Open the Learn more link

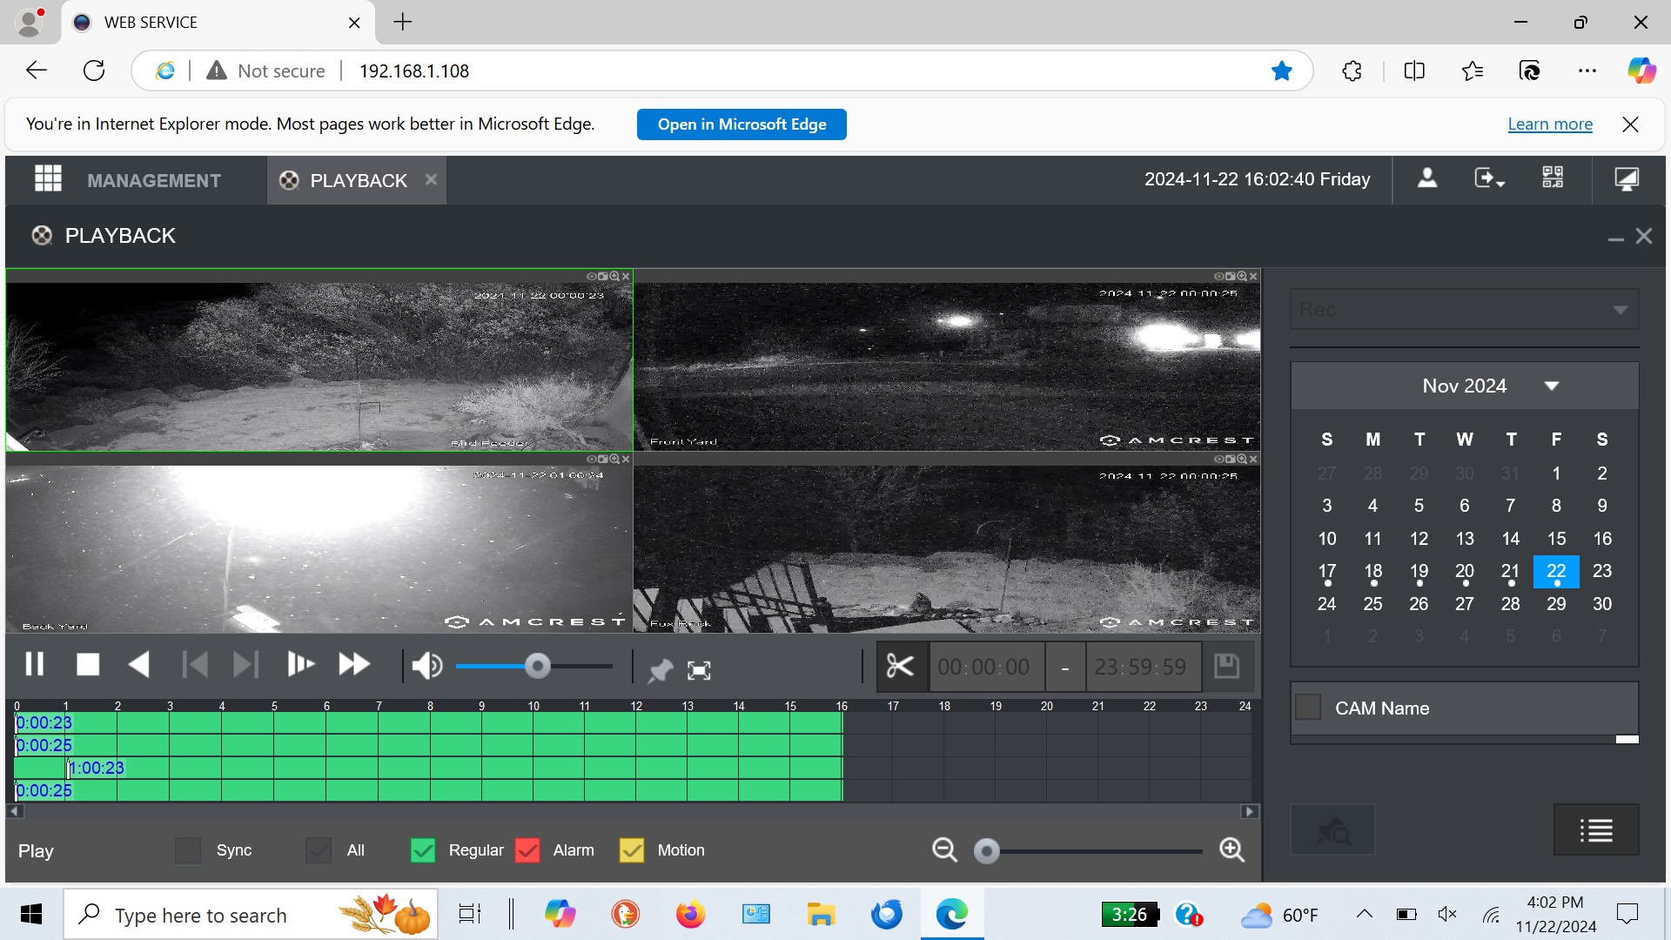click(1550, 124)
